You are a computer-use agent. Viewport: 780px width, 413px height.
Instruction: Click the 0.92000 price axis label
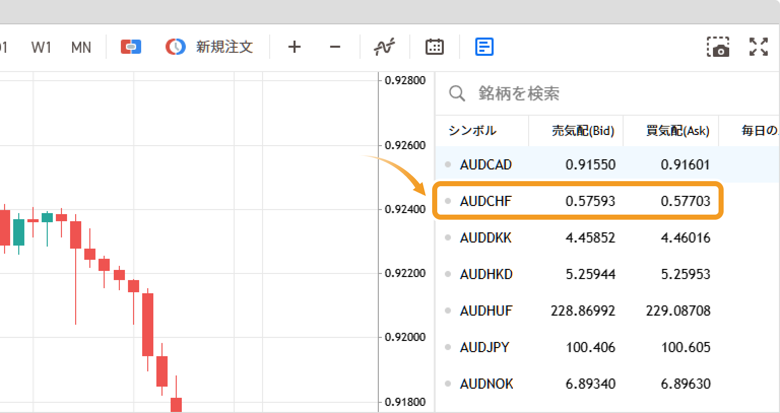pos(405,337)
